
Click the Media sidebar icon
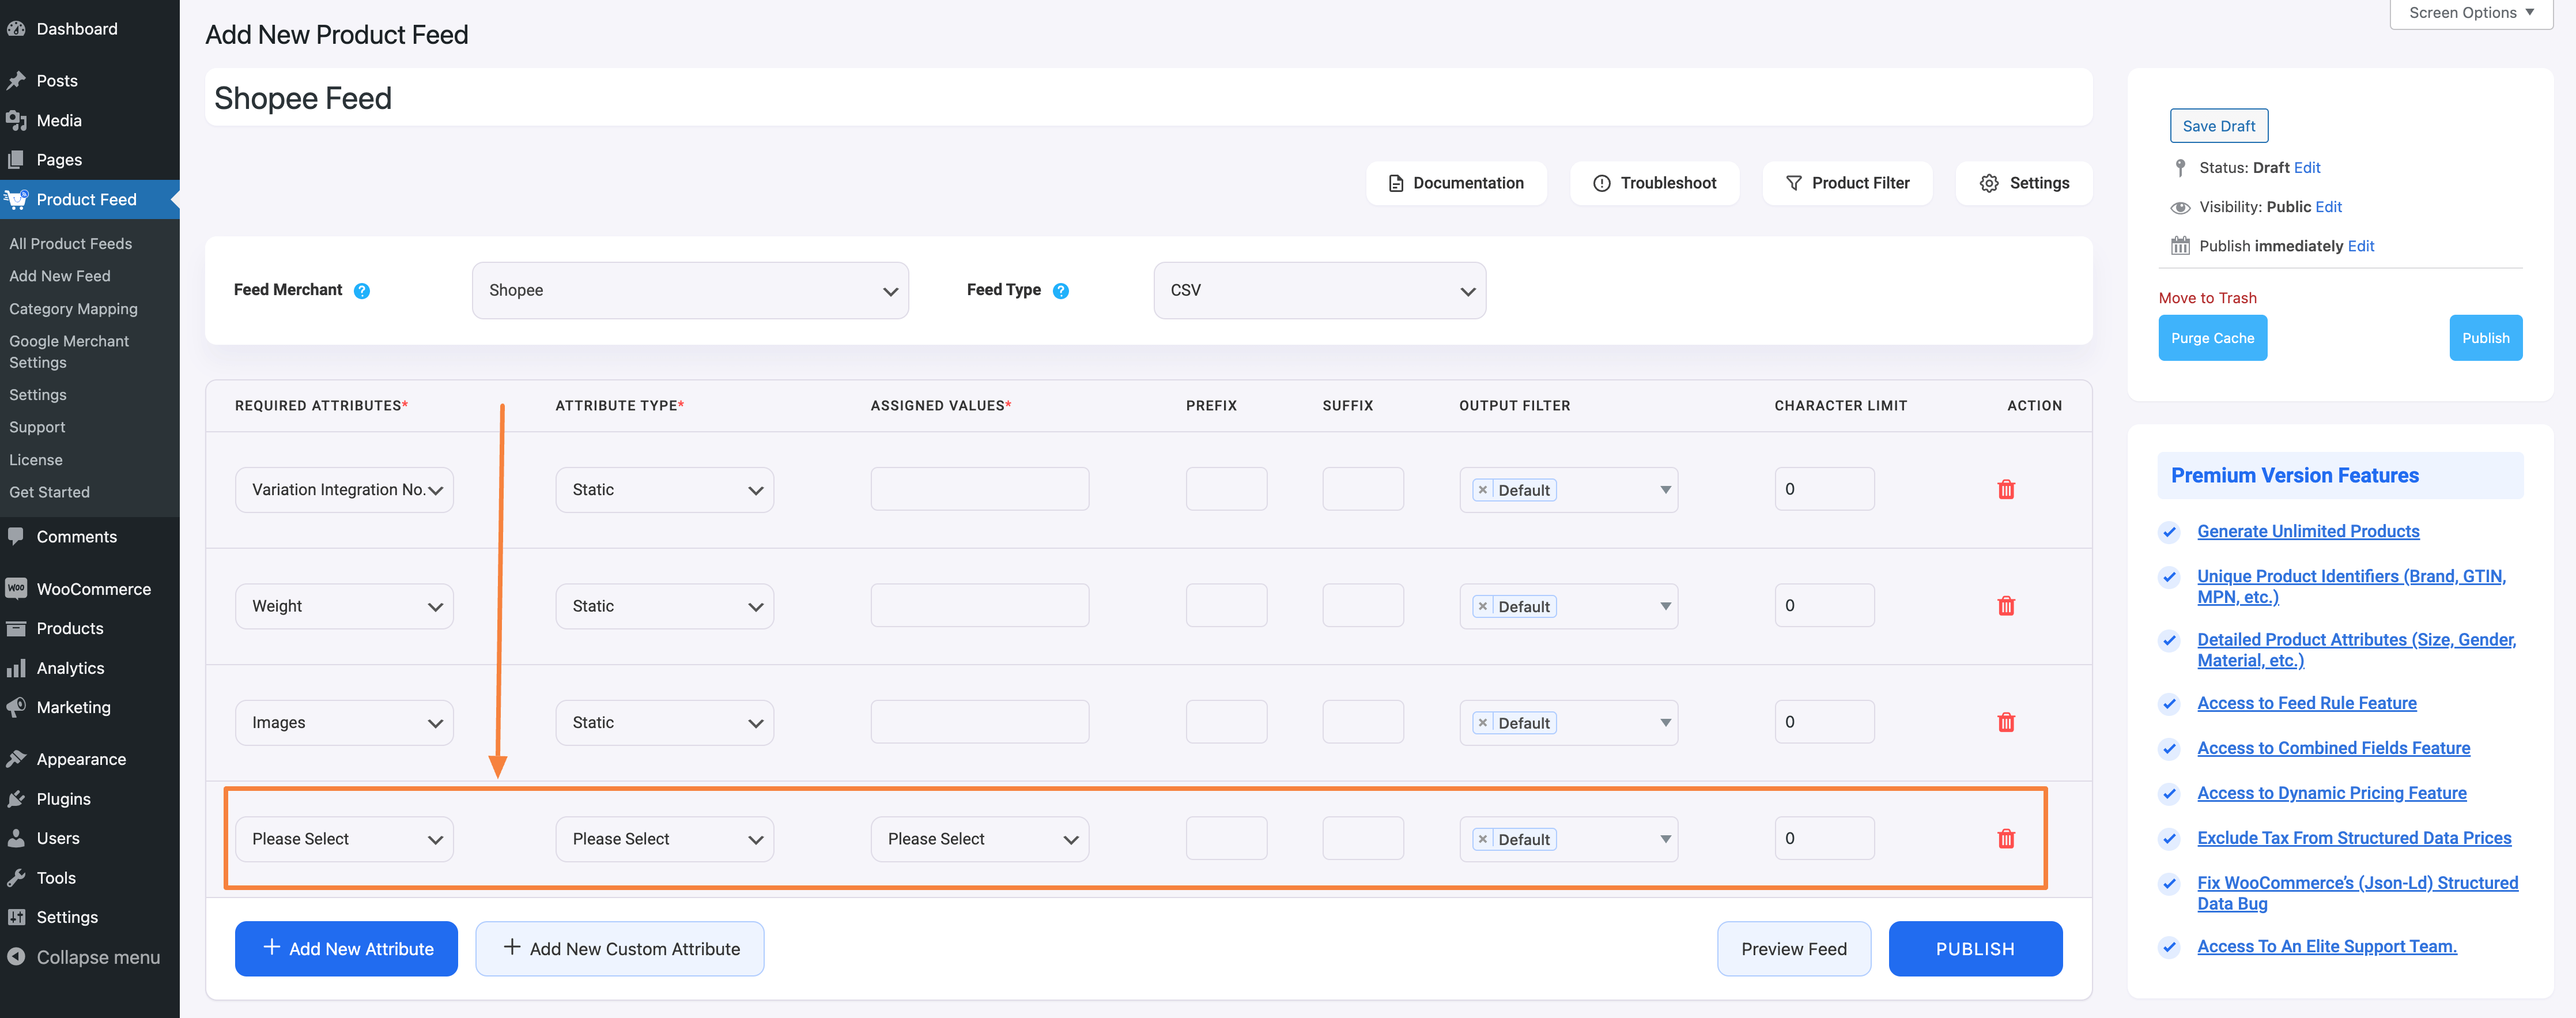click(x=16, y=120)
